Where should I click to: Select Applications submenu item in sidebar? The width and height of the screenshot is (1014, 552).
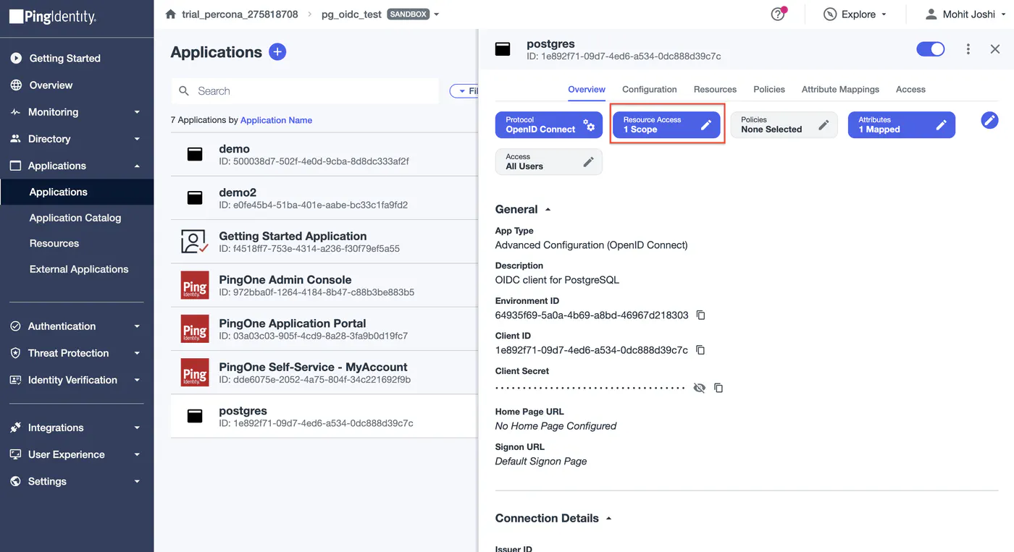77,192
